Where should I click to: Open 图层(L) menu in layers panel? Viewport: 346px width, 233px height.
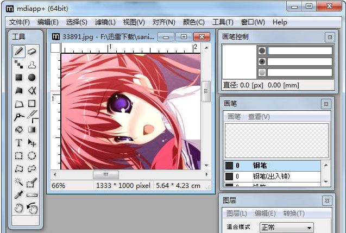[x=237, y=213]
